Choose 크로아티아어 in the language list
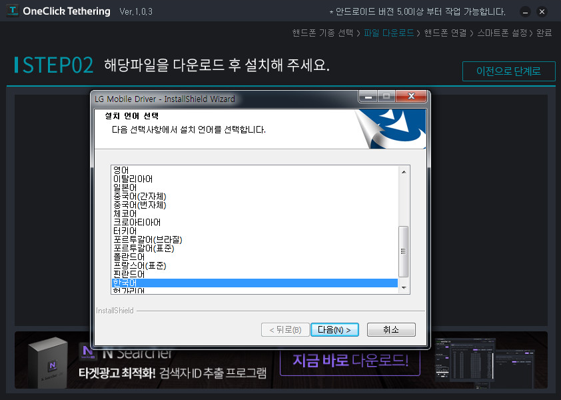The height and width of the screenshot is (400, 561). click(x=255, y=222)
